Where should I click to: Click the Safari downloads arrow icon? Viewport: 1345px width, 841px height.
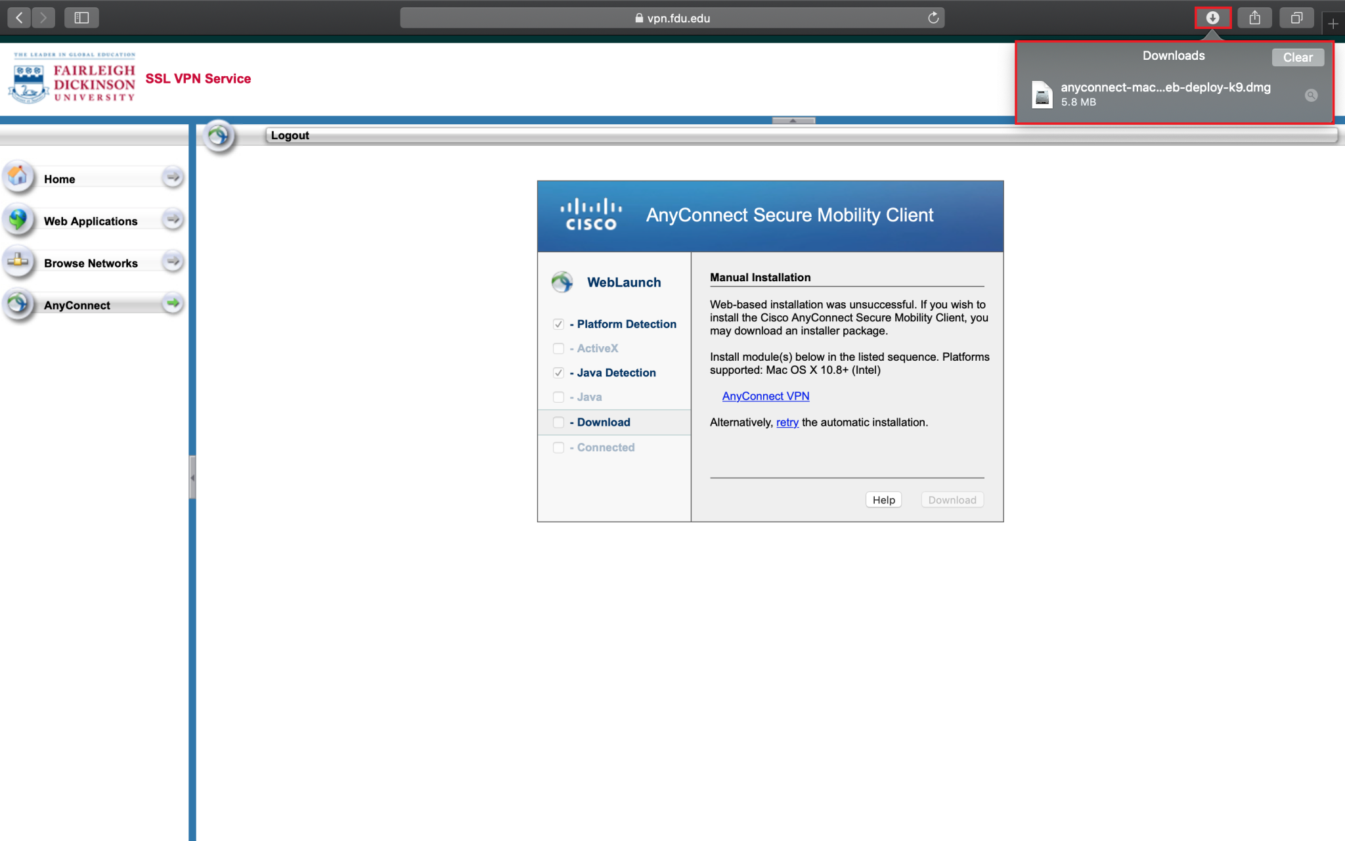(1212, 18)
